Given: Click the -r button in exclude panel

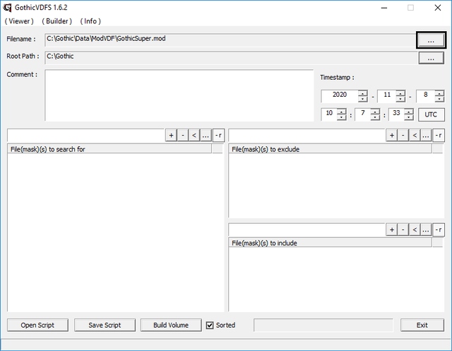Looking at the screenshot, I should [x=439, y=135].
